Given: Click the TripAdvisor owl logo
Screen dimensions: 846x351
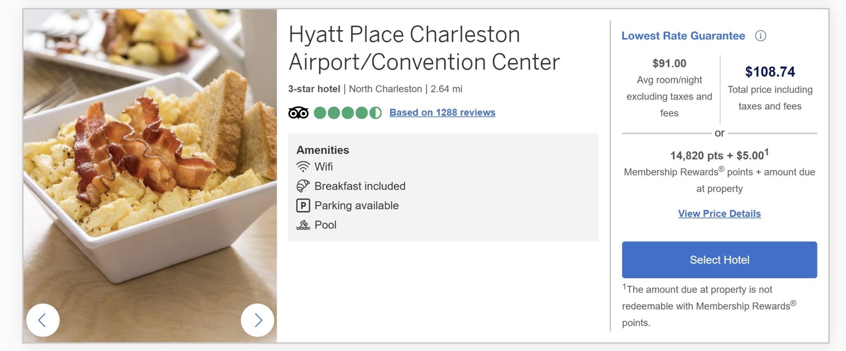Looking at the screenshot, I should [x=298, y=112].
